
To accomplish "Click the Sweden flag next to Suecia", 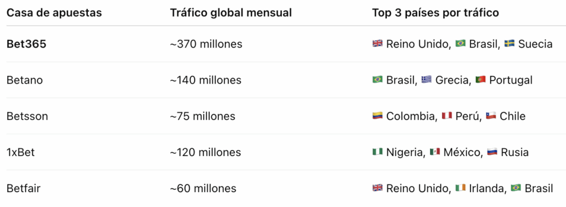I will 509,44.
